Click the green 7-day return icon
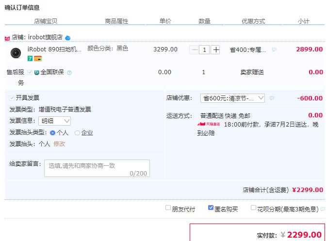The height and width of the screenshot is (241, 327). point(30,59)
